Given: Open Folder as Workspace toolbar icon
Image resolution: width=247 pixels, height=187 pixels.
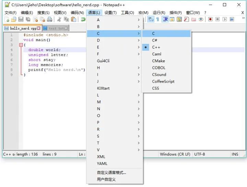Looking at the screenshot, I should [x=193, y=19].
